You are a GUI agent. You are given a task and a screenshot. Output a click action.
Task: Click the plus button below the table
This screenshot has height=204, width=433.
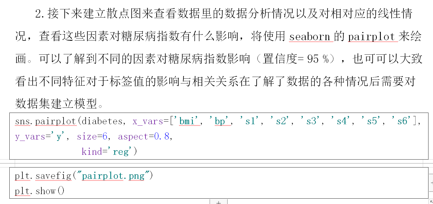219,202
